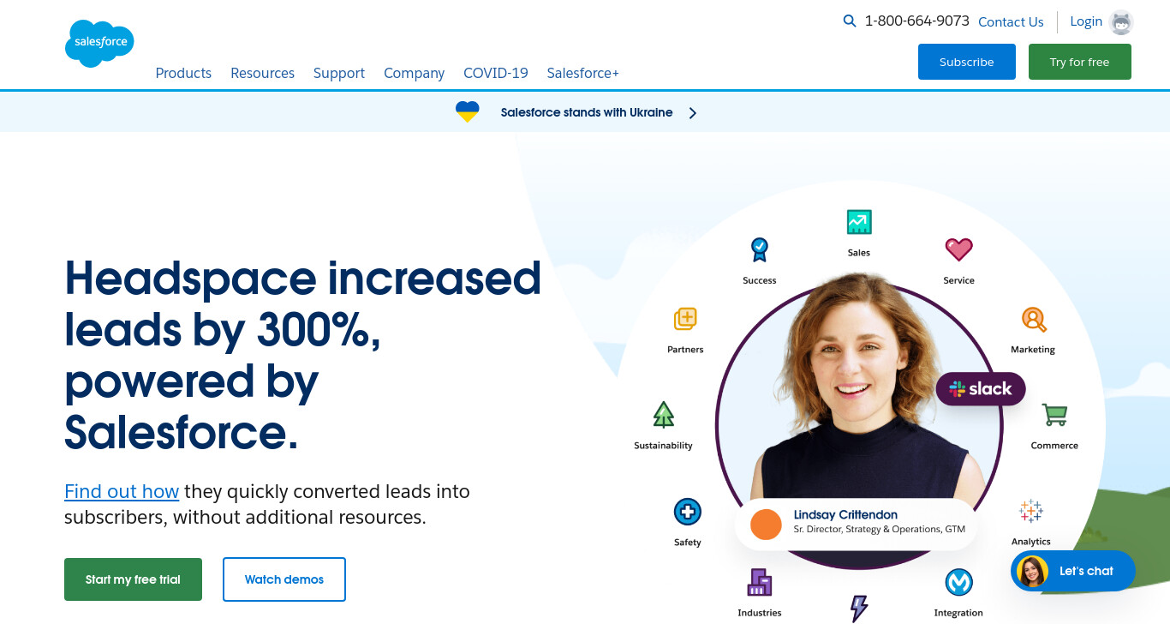
Task: Open the Support menu
Action: (339, 73)
